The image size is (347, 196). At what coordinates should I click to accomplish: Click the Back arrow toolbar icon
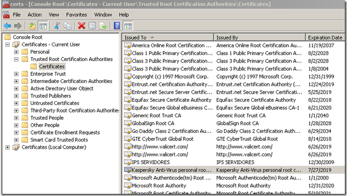8,26
